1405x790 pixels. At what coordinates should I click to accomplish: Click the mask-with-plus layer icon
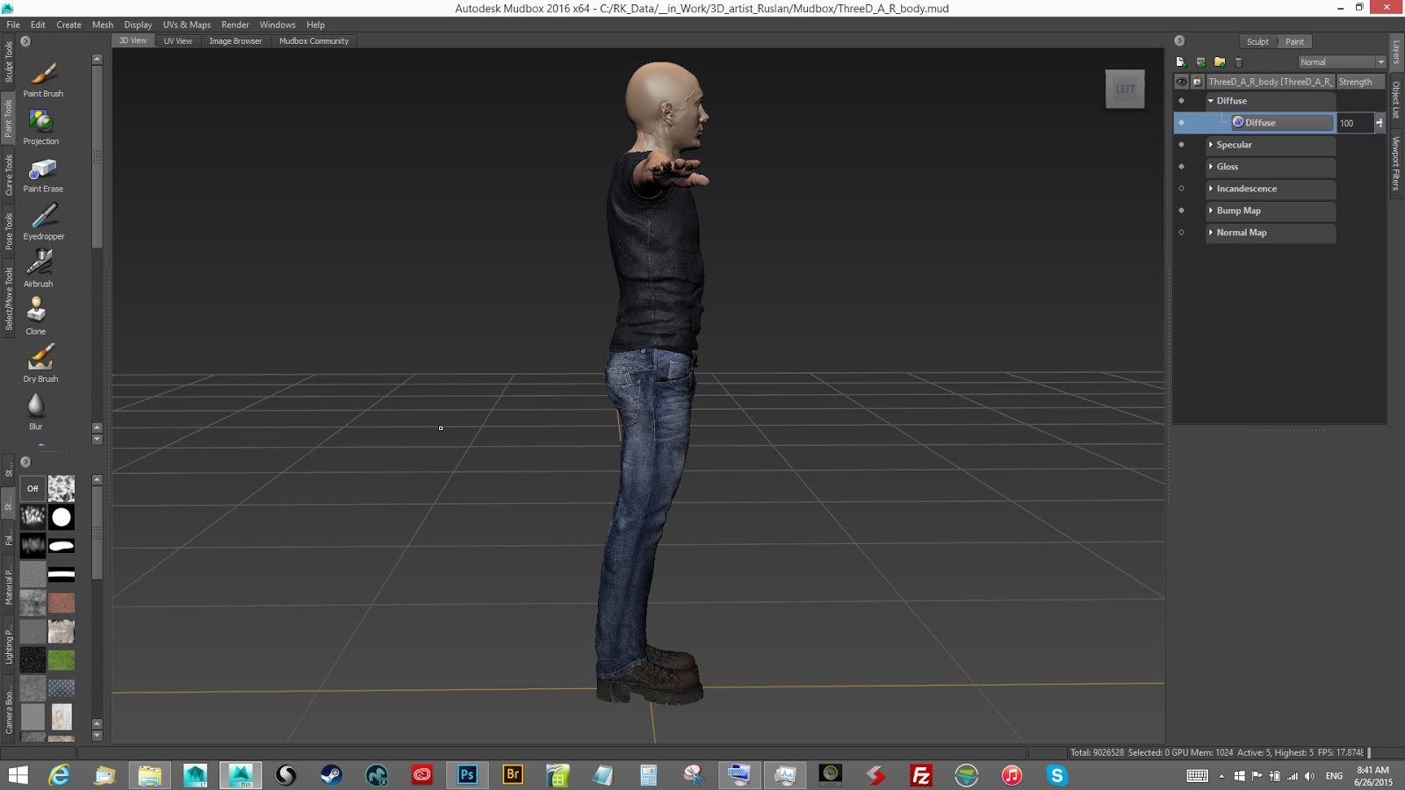[x=1200, y=62]
